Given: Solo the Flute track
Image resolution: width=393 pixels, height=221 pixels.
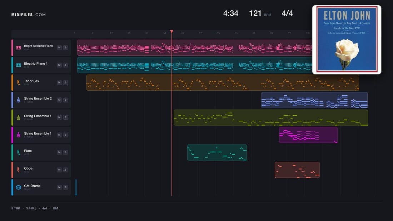Looking at the screenshot, I should pos(65,152).
